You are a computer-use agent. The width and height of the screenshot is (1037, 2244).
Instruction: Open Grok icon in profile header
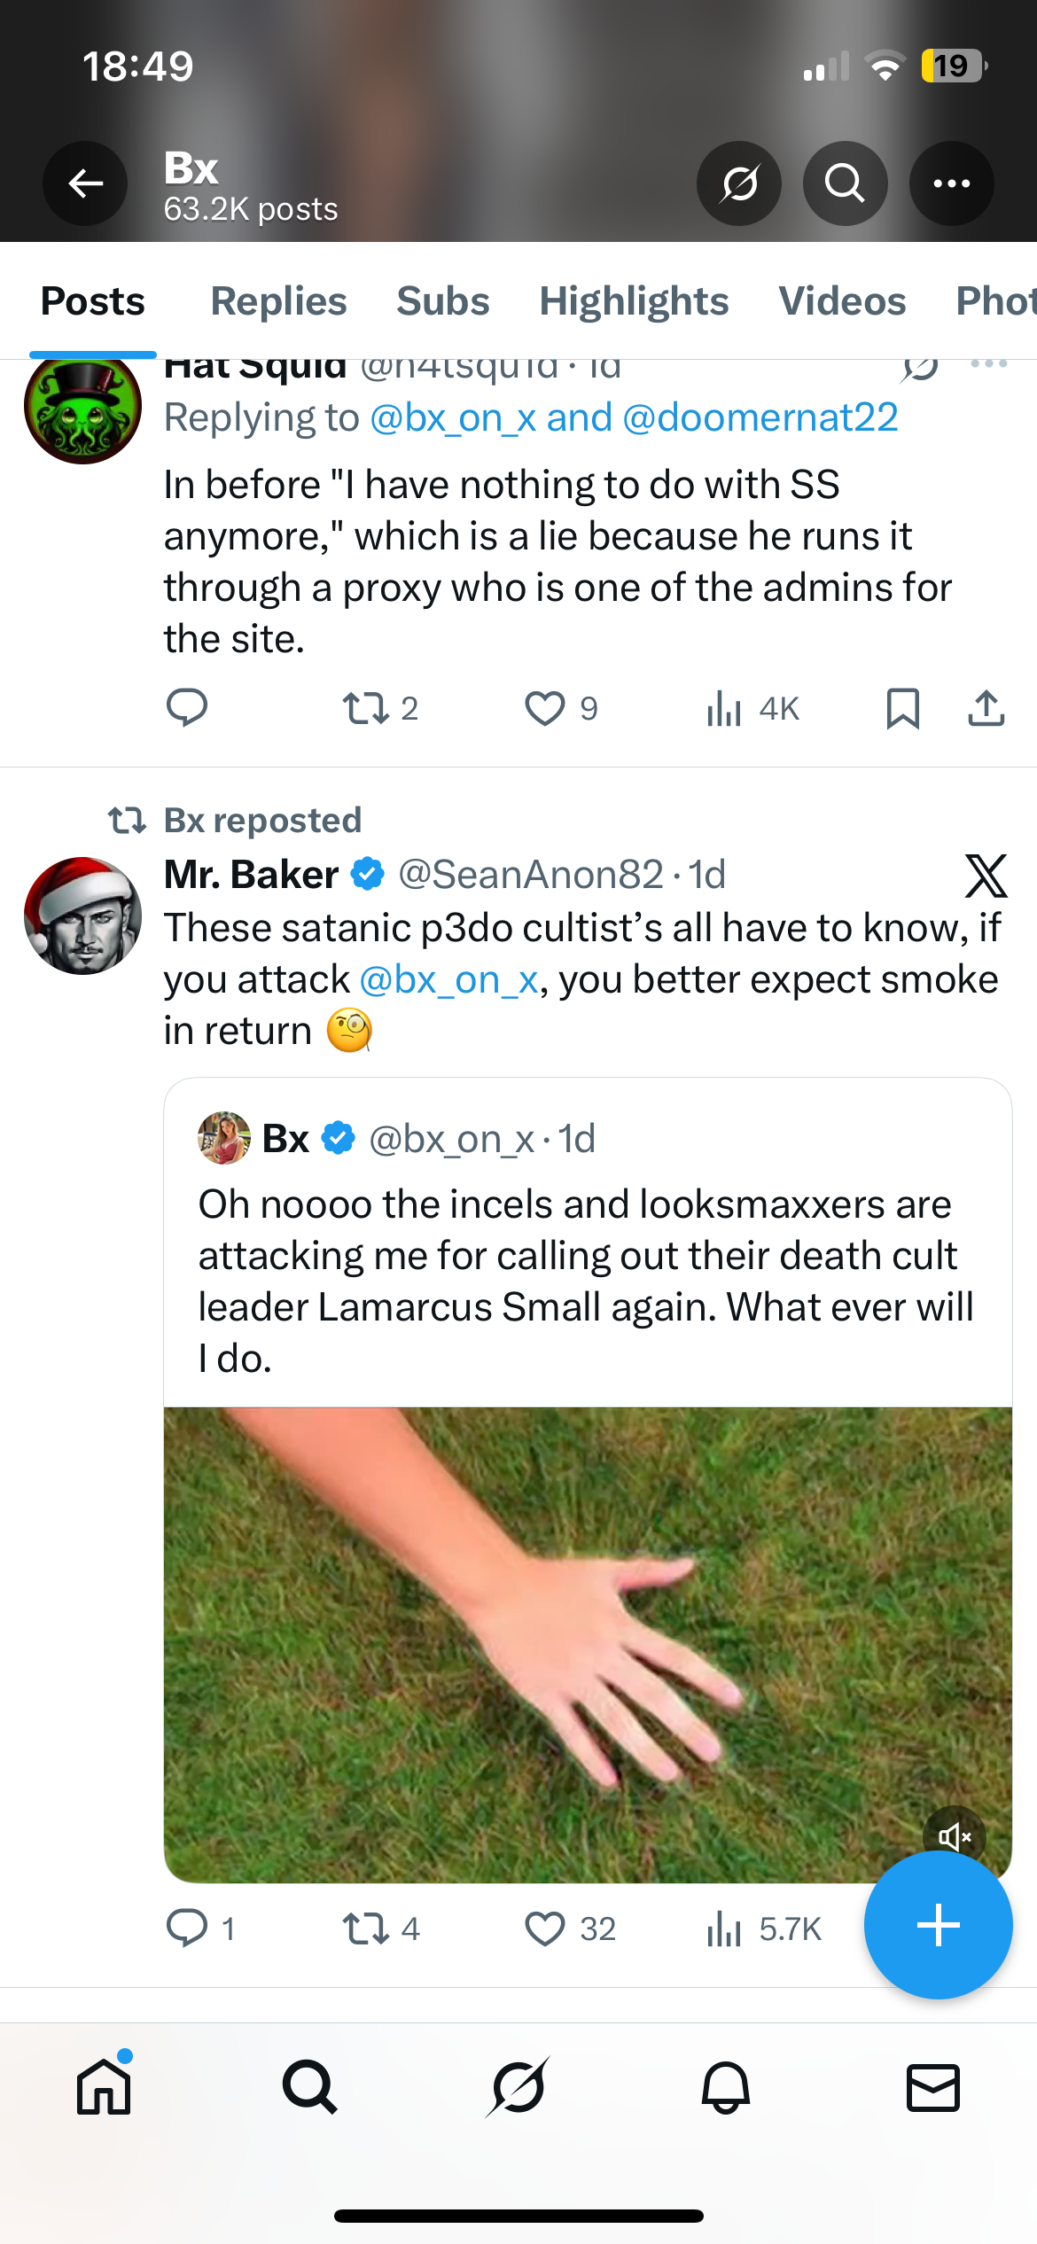(x=738, y=183)
